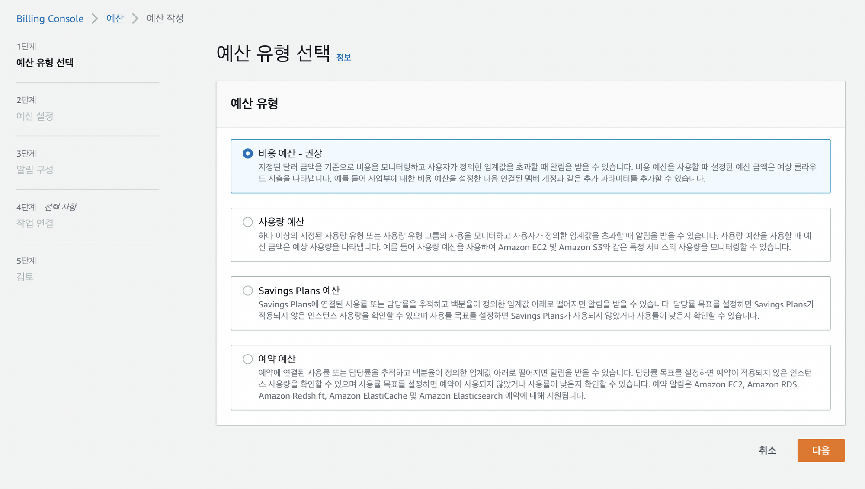Image resolution: width=865 pixels, height=489 pixels.
Task: Go to the 예산 breadcrumb link
Action: tap(115, 19)
